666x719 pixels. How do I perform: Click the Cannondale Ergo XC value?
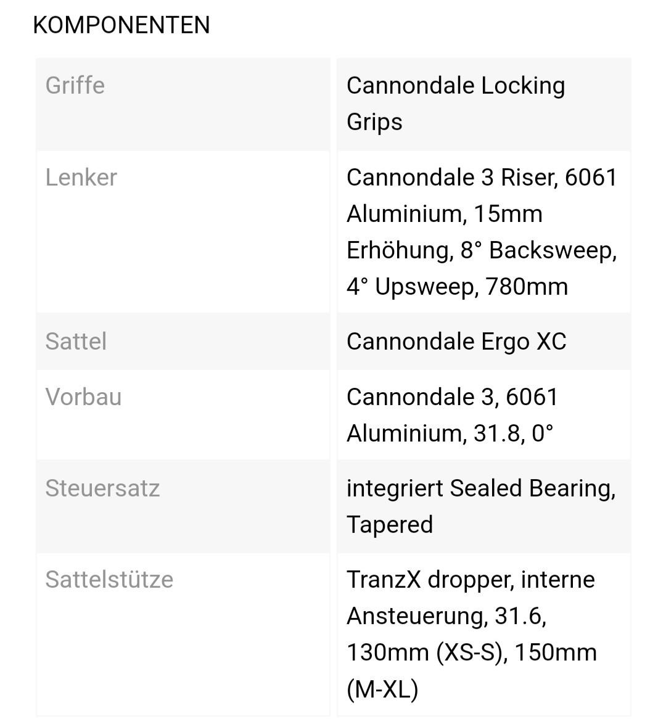coord(456,342)
